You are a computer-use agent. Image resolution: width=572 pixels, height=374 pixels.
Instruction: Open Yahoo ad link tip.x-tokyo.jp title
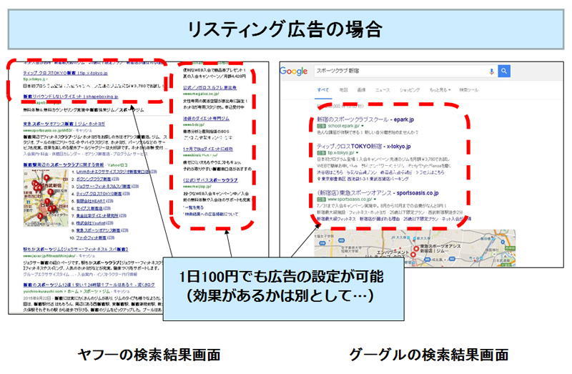pyautogui.click(x=65, y=73)
